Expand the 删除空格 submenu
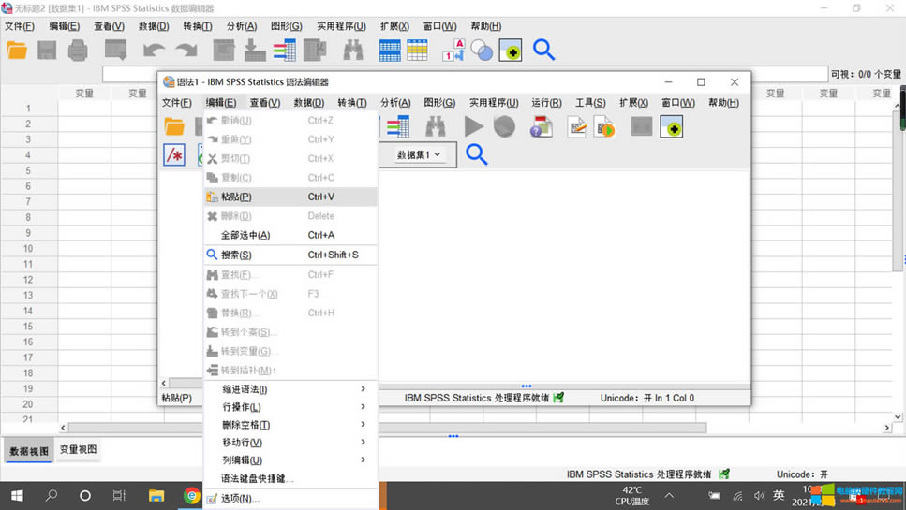The width and height of the screenshot is (906, 510). click(290, 425)
